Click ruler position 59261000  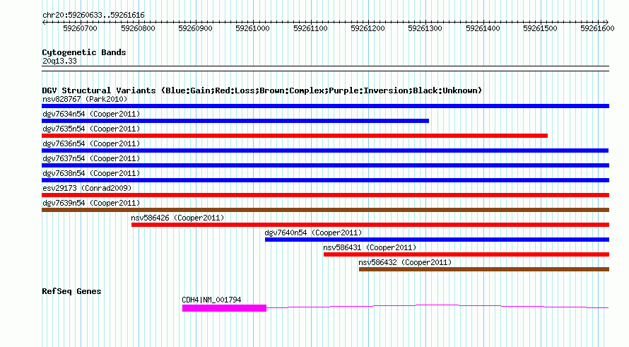coord(253,28)
